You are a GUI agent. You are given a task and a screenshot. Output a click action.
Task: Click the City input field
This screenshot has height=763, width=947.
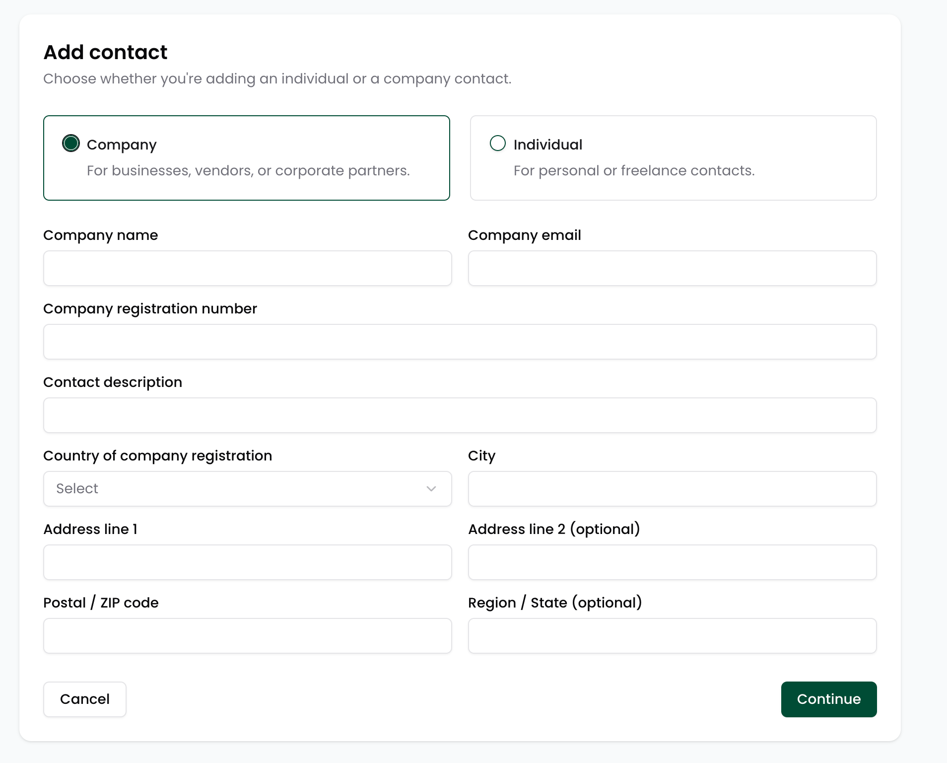[x=672, y=489]
